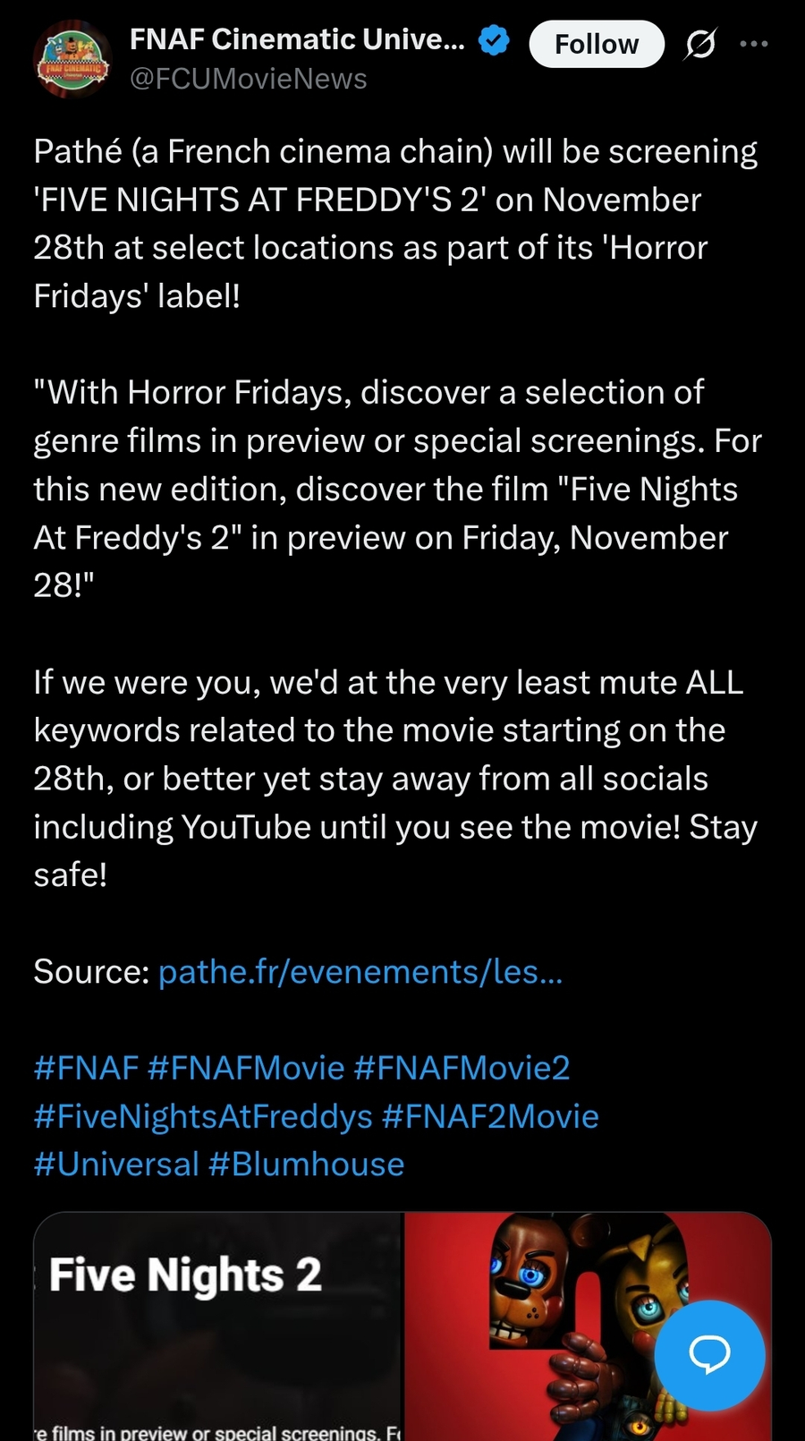Screen dimensions: 805x1441
Task: Open the red Freddy poster image
Action: (x=588, y=1326)
